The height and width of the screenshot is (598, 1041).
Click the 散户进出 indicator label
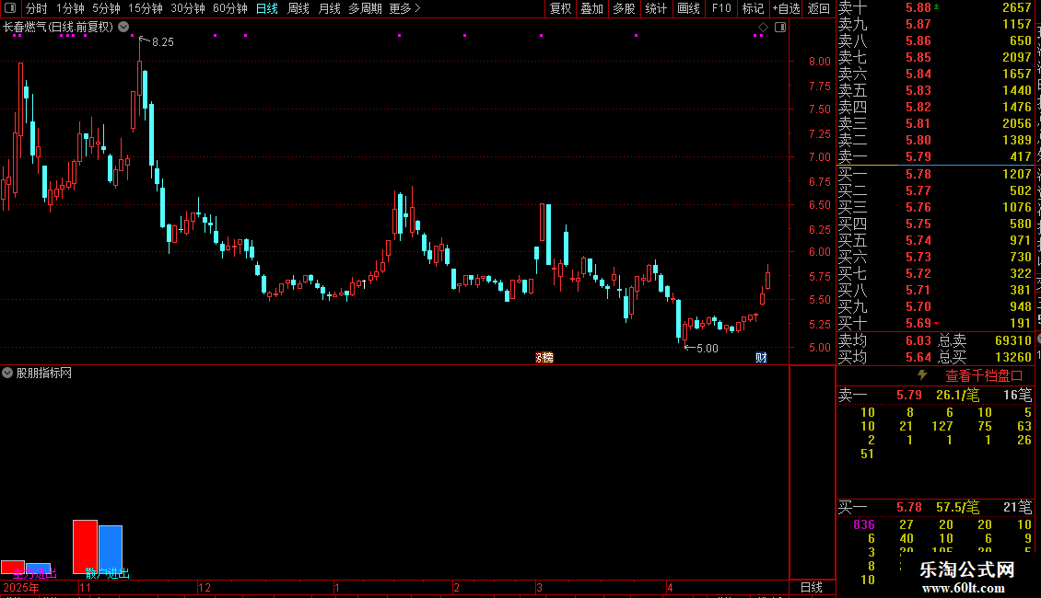108,573
